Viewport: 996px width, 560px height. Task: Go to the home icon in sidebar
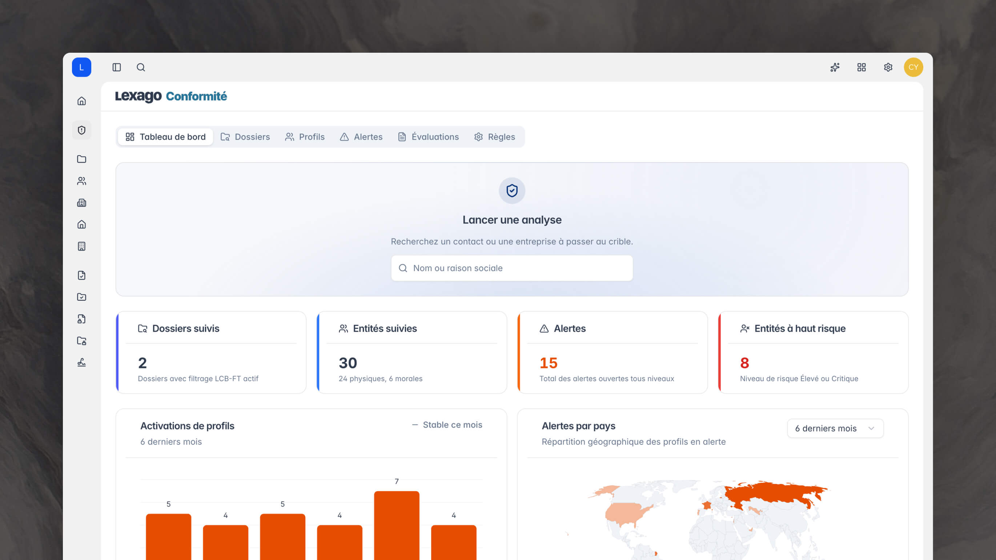point(81,101)
